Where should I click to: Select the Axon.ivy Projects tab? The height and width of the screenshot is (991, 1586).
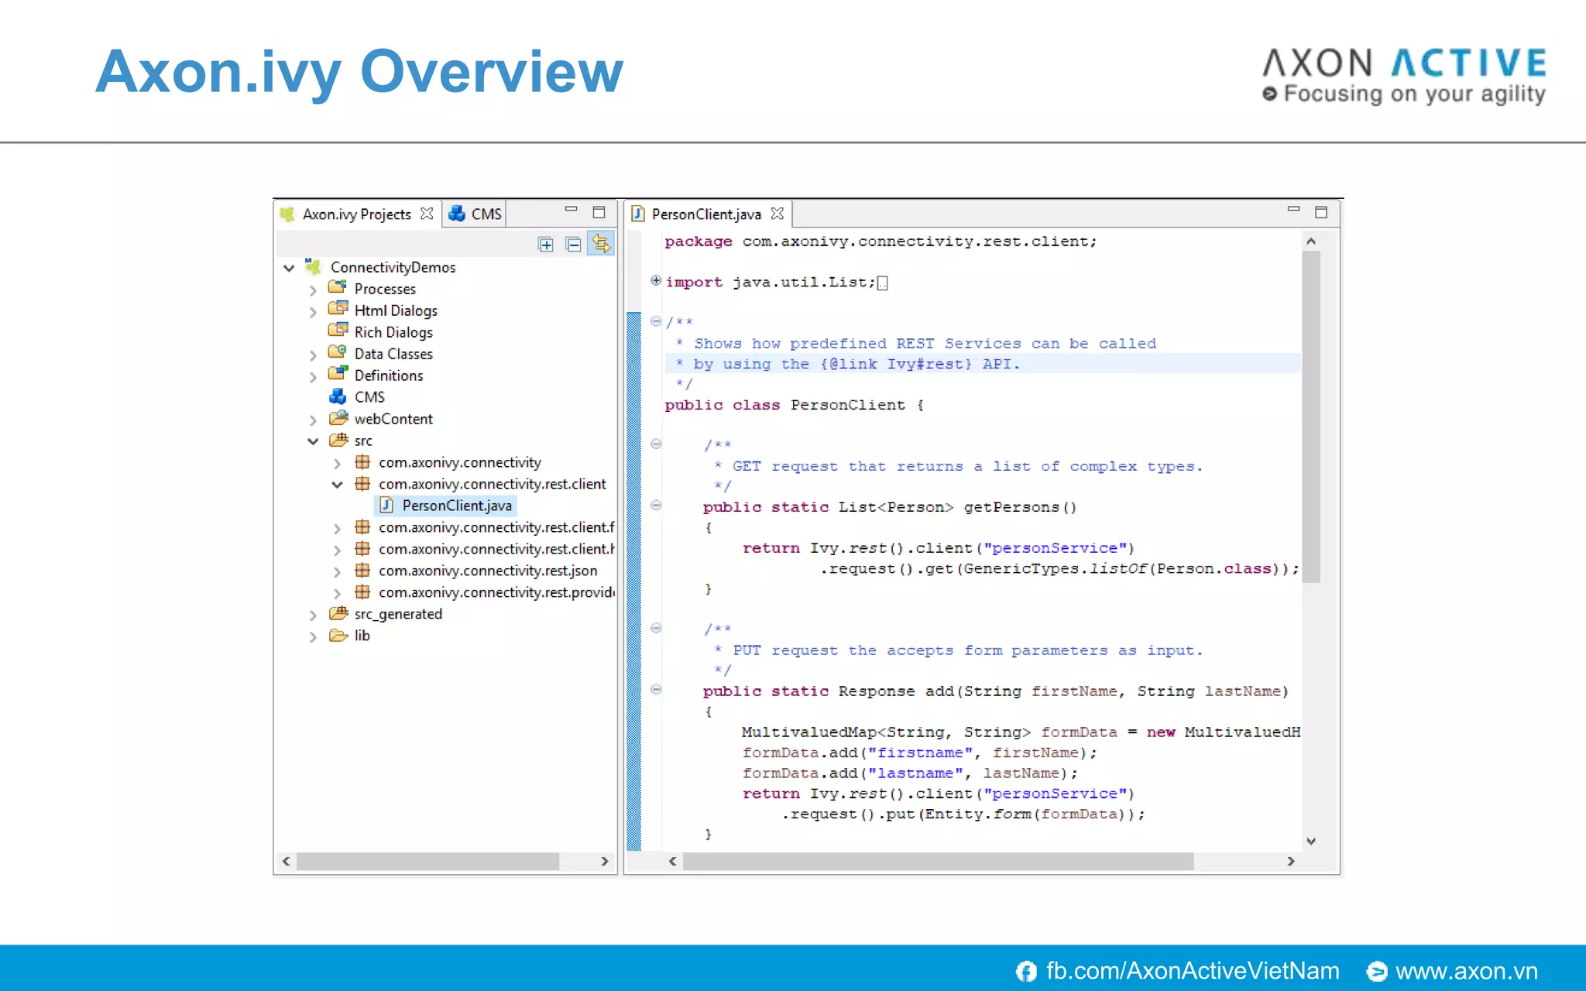[356, 214]
